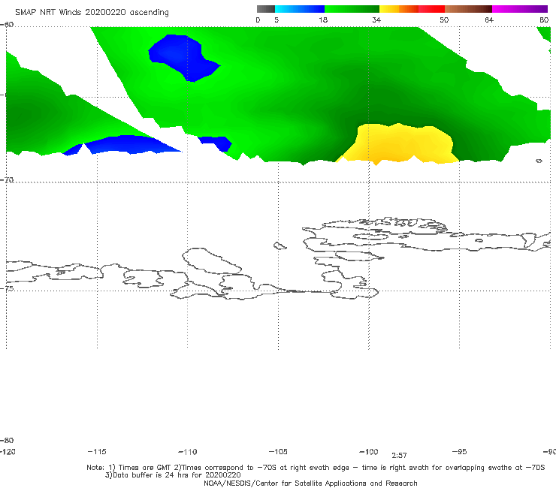The width and height of the screenshot is (556, 488).
Task: Click the "-110" longitude axis label
Action: point(188,452)
